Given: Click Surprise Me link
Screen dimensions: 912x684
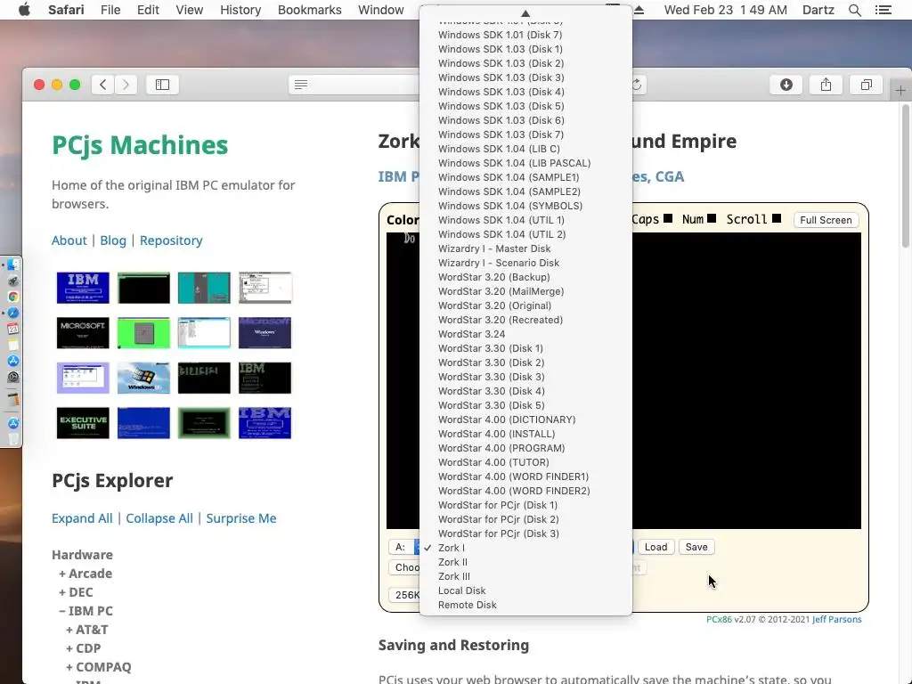Looking at the screenshot, I should tap(240, 518).
